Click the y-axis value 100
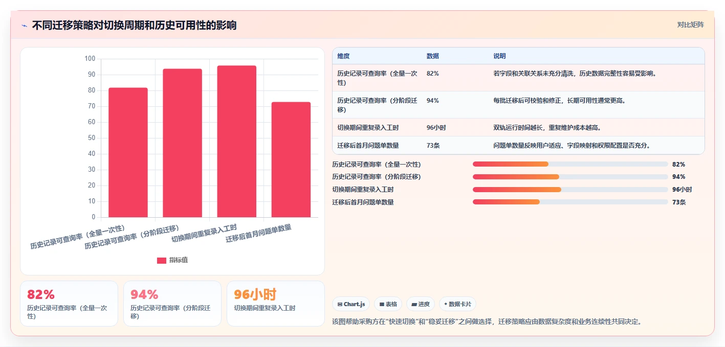 coord(90,59)
